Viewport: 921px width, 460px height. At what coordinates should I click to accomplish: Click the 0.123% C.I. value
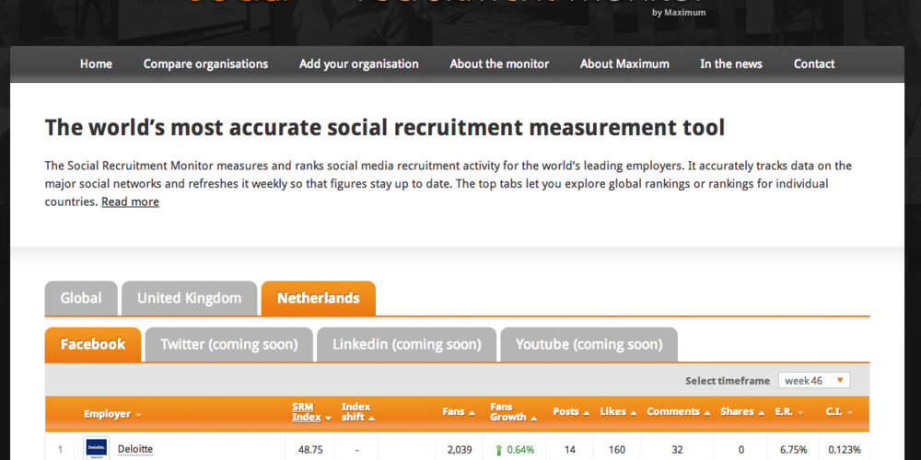click(x=845, y=450)
